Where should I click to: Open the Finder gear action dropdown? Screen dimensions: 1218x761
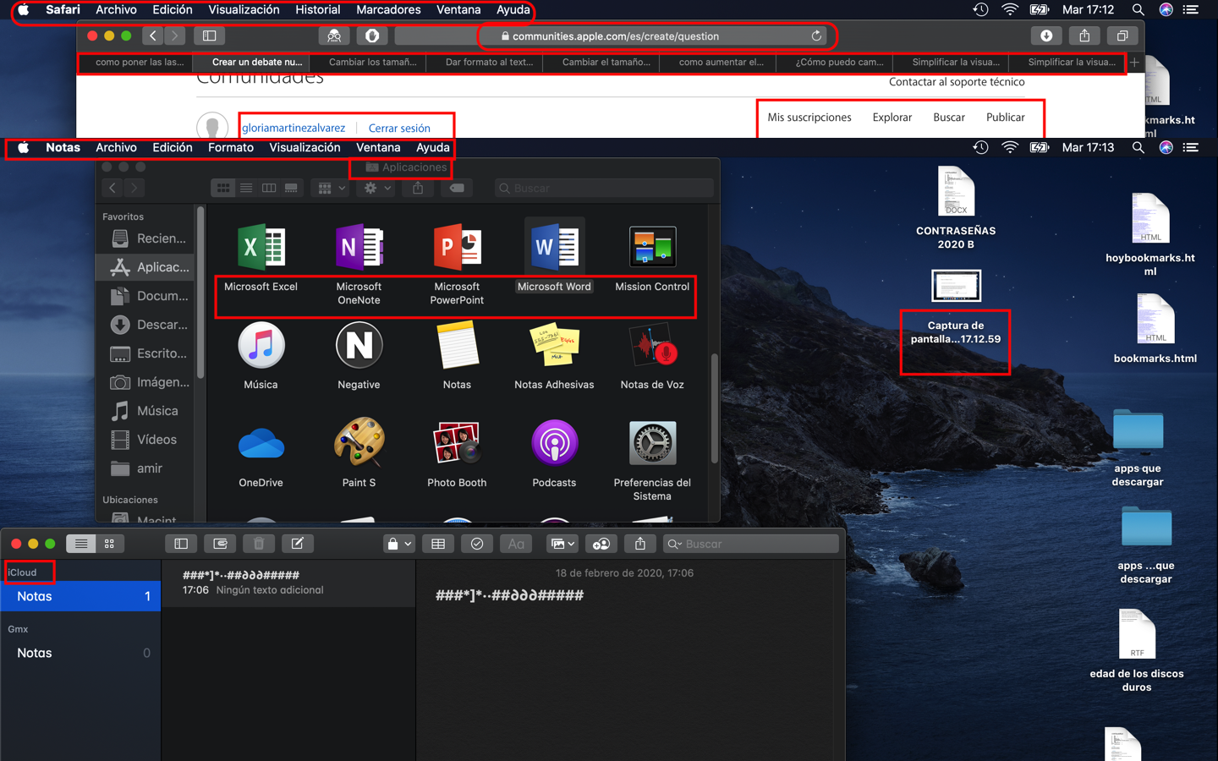click(x=376, y=189)
